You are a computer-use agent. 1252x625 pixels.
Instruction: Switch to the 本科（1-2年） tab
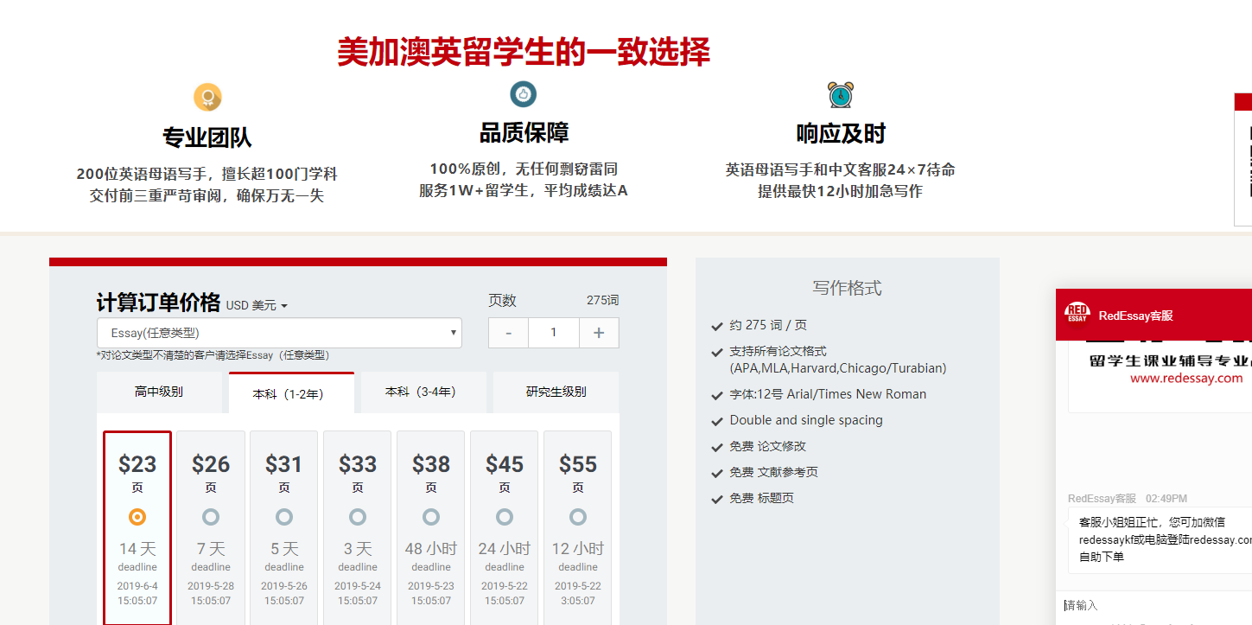291,393
